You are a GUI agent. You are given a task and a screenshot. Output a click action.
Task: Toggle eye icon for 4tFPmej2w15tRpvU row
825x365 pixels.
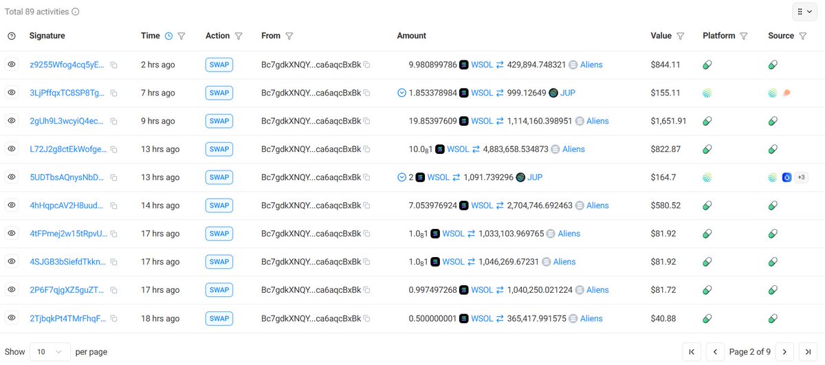[x=11, y=233]
